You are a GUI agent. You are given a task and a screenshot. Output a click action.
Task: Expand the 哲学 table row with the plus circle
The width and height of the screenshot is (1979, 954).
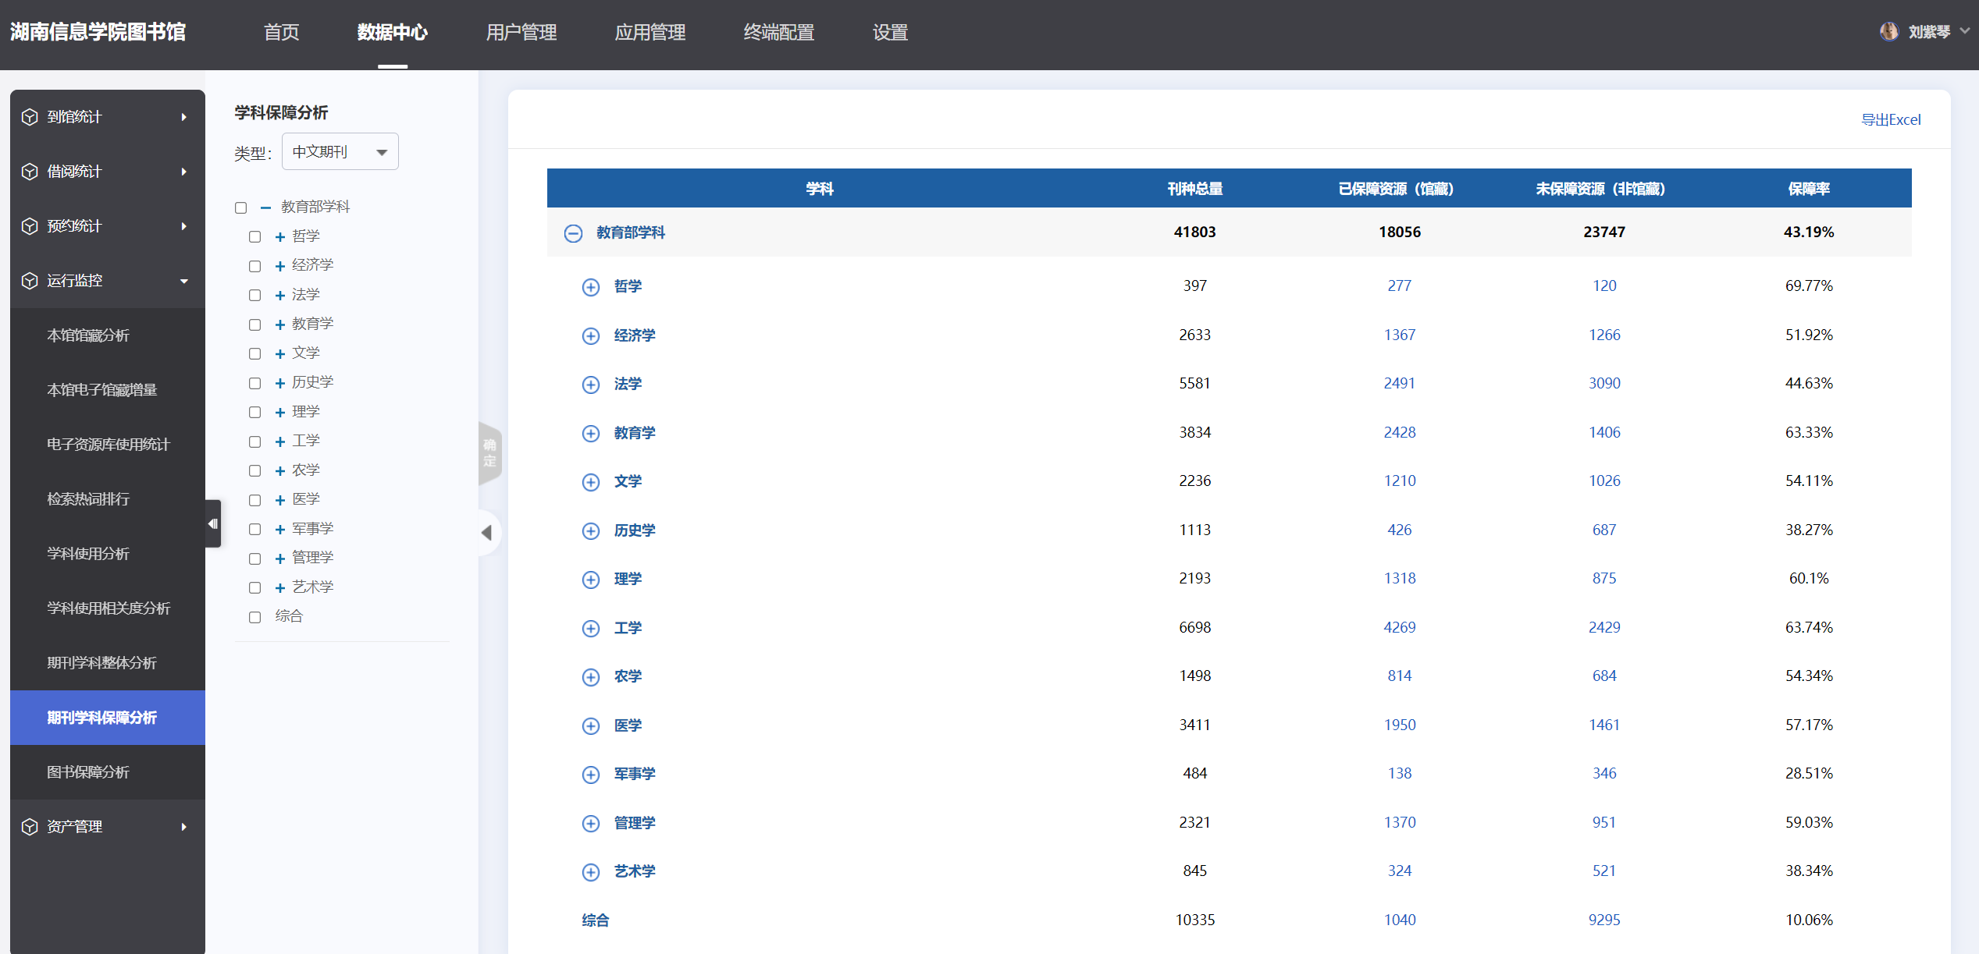click(x=591, y=287)
